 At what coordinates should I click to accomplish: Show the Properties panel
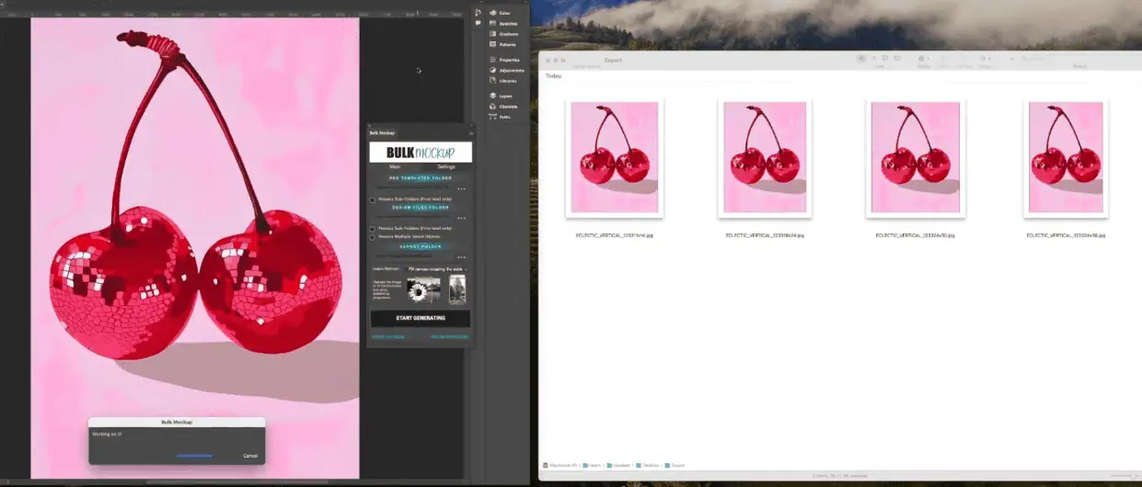pyautogui.click(x=509, y=60)
